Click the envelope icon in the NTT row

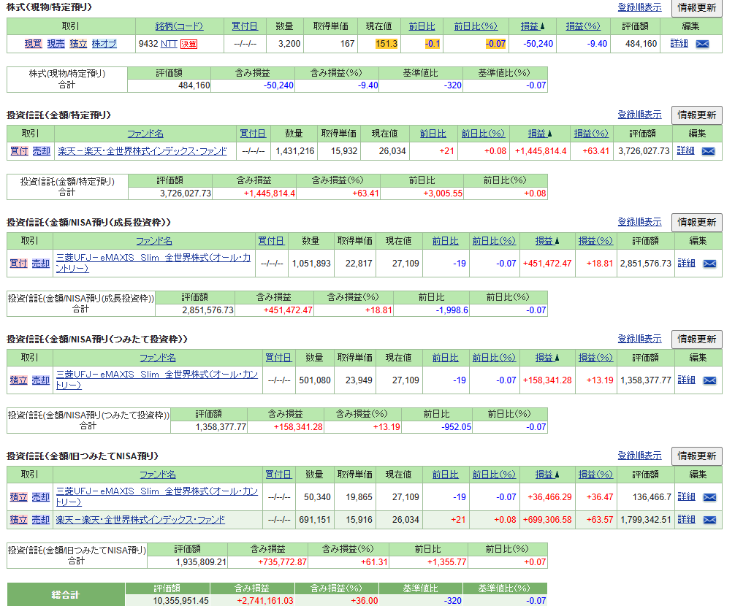[x=702, y=44]
